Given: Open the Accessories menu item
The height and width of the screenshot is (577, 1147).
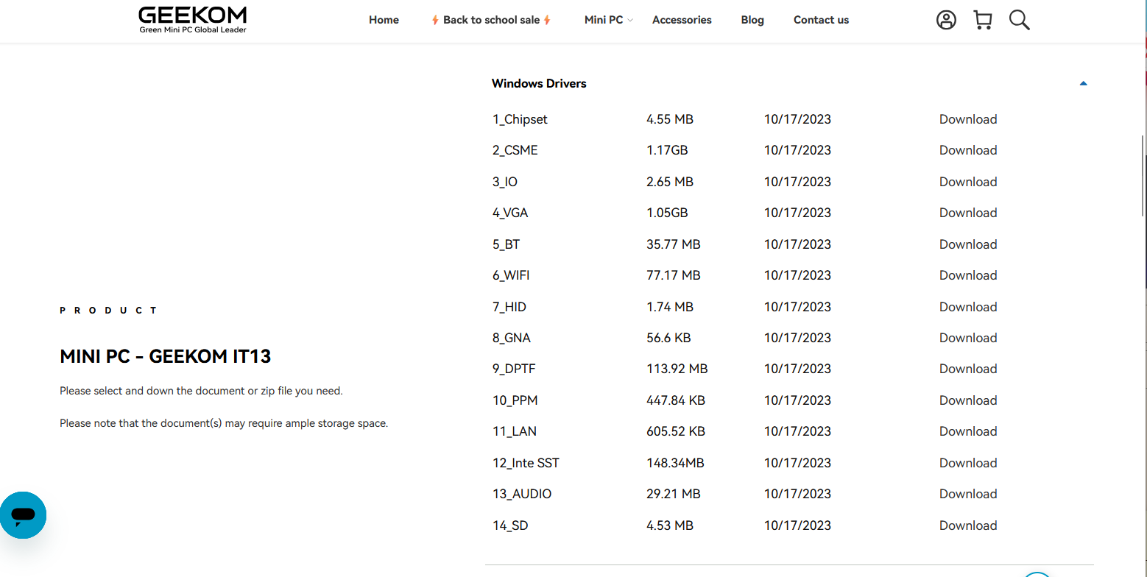Looking at the screenshot, I should (682, 20).
